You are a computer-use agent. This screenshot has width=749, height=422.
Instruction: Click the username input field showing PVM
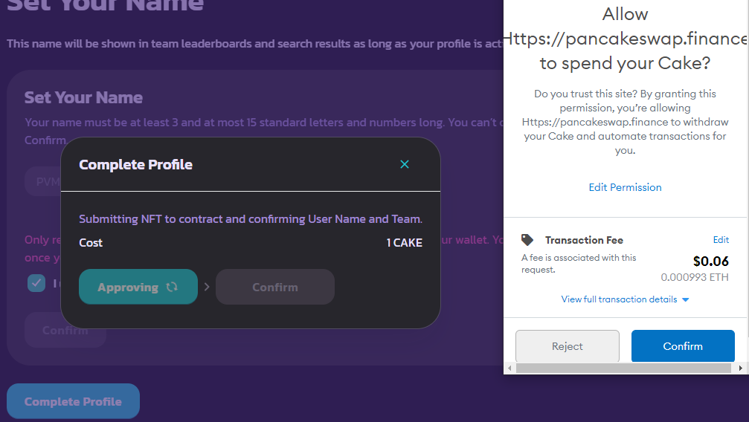(x=43, y=181)
